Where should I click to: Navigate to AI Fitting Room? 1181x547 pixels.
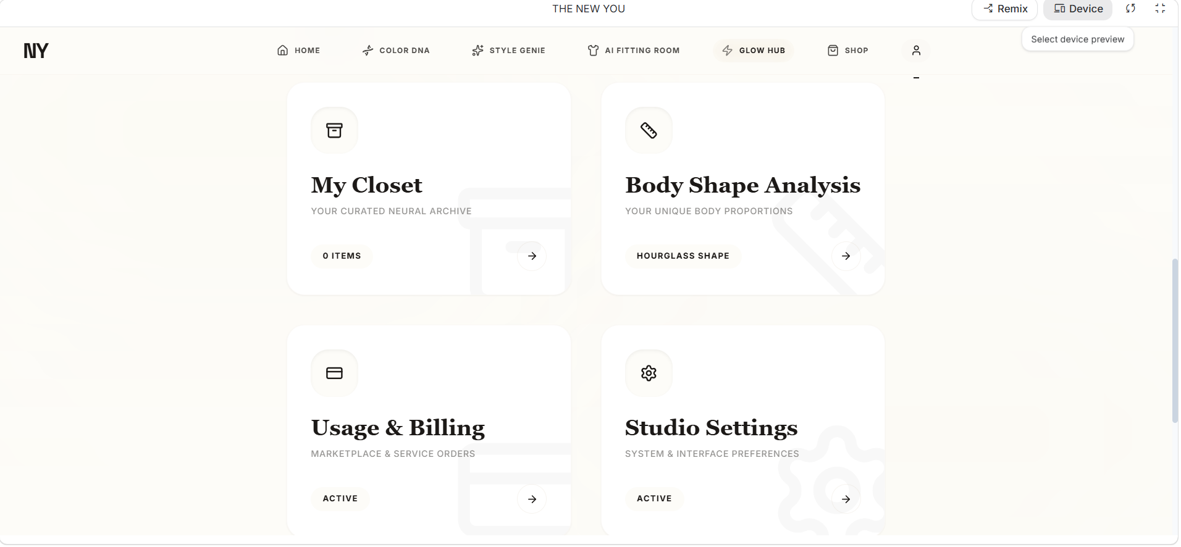point(634,51)
